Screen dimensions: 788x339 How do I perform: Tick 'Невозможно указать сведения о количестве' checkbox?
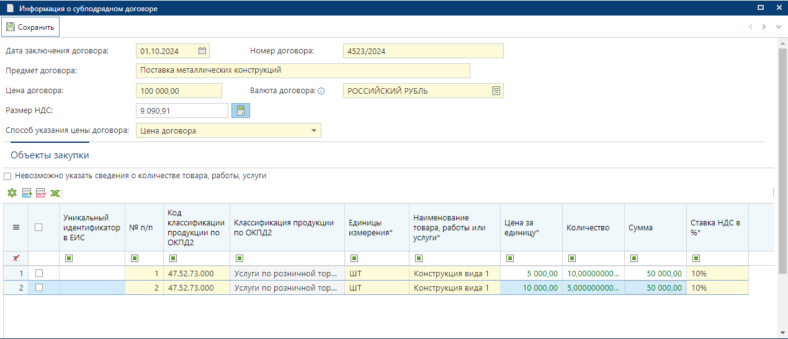(x=8, y=176)
